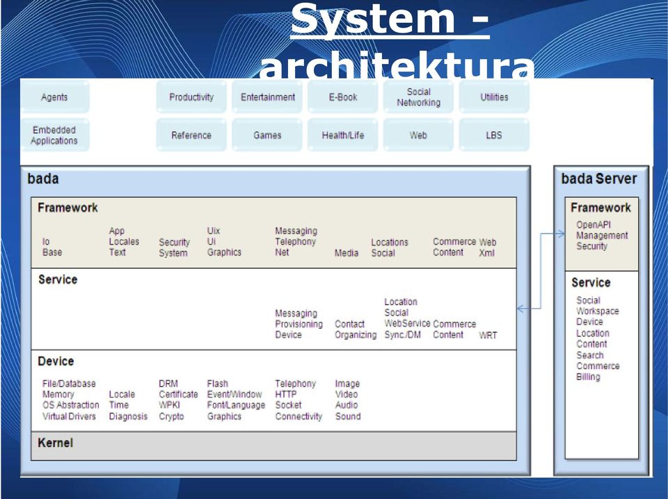Click the 'File/Database' entry in Device
The image size is (668, 499).
coord(69,384)
